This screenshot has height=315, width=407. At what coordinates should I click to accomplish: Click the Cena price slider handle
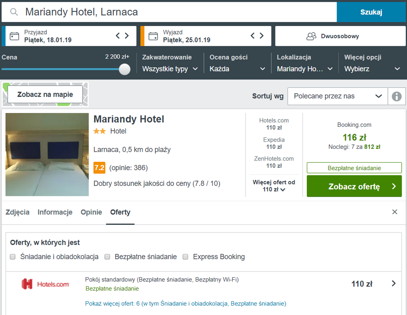tap(125, 69)
